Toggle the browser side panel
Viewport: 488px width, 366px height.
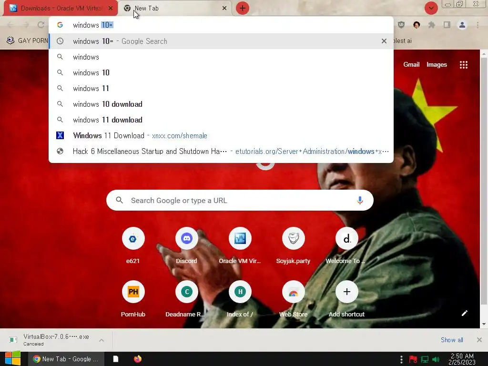(x=447, y=25)
